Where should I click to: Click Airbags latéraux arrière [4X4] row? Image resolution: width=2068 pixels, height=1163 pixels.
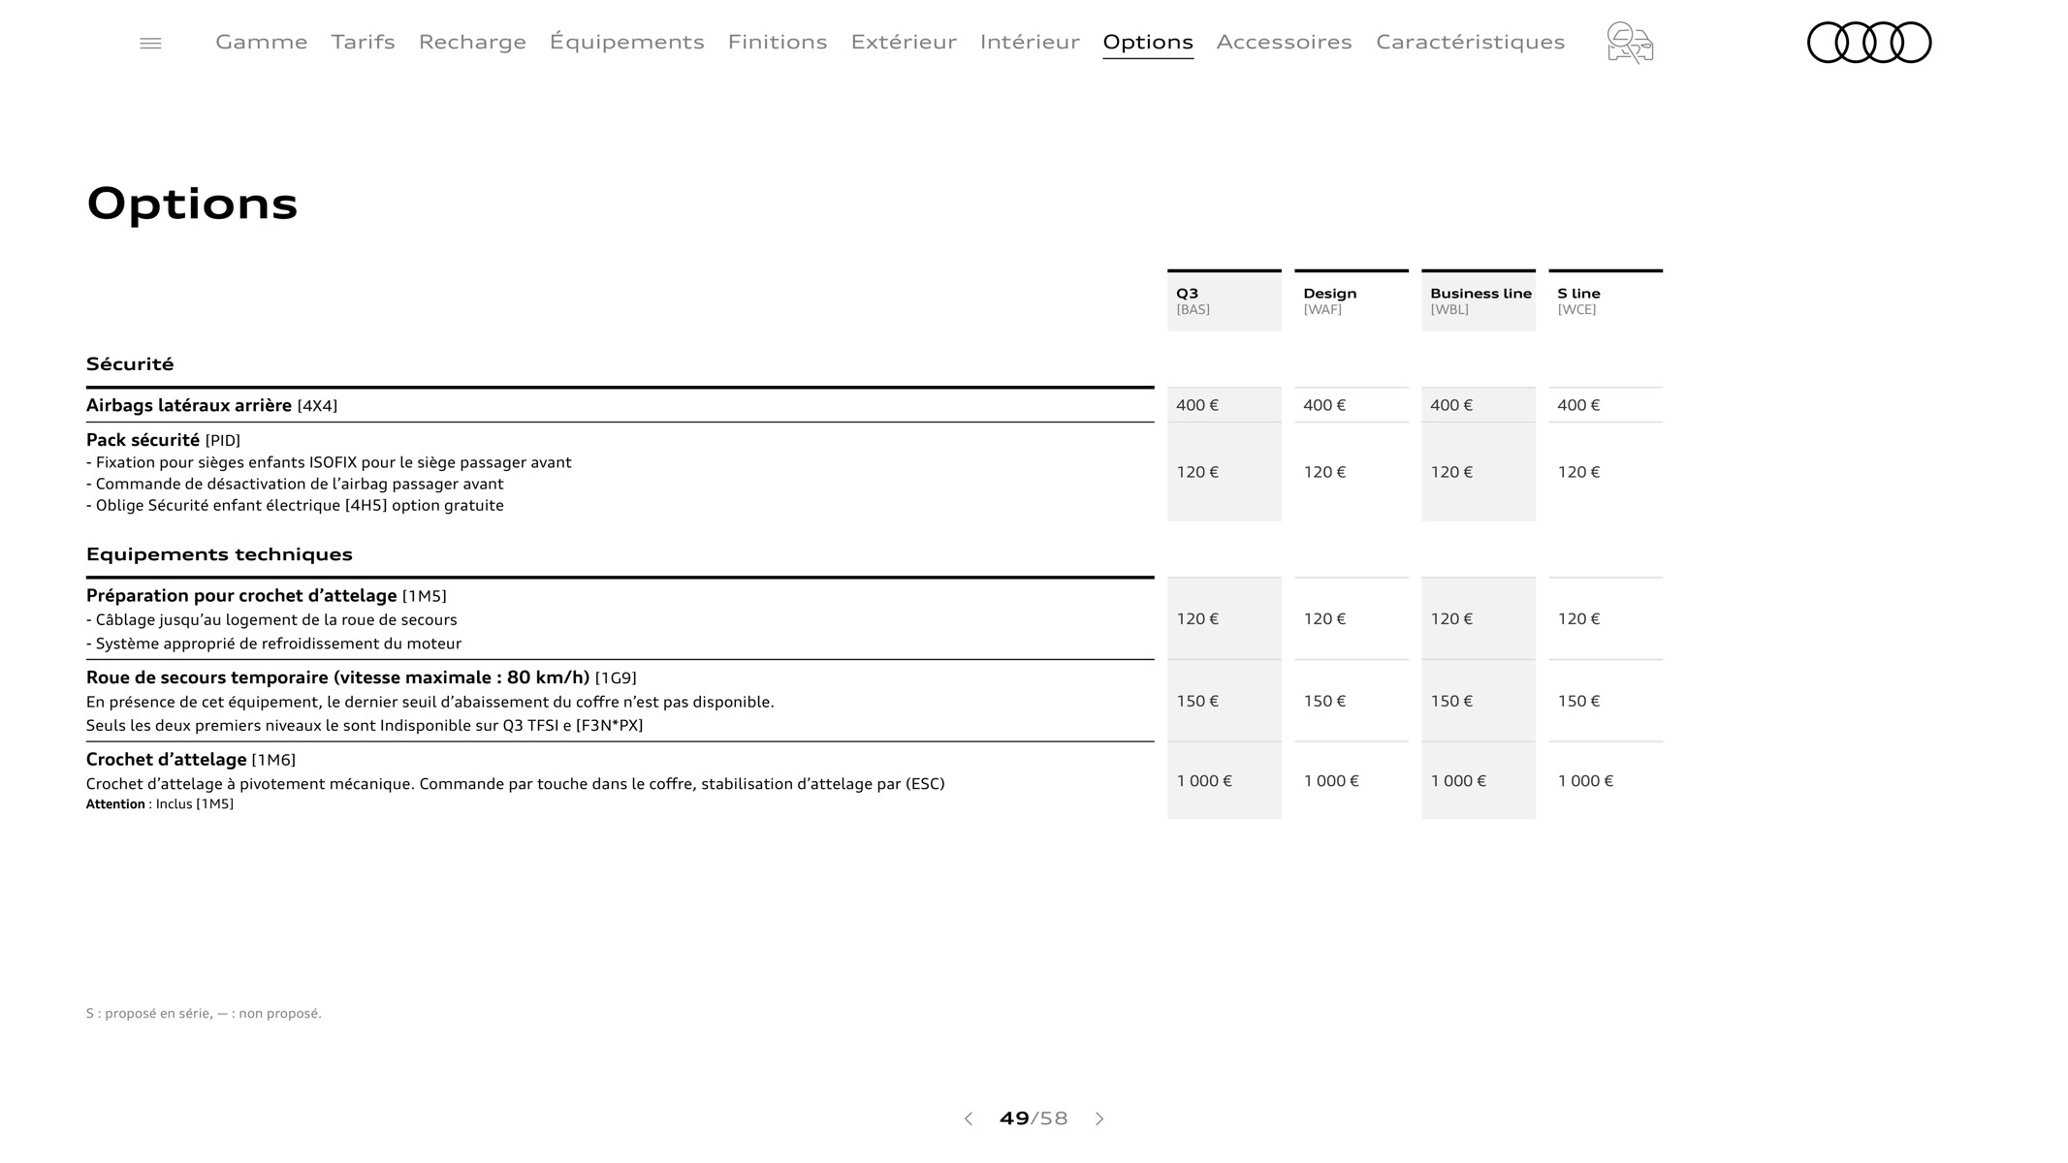pyautogui.click(x=620, y=405)
